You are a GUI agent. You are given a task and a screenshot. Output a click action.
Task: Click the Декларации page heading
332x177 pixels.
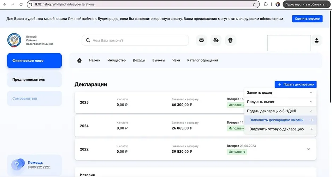pyautogui.click(x=91, y=84)
